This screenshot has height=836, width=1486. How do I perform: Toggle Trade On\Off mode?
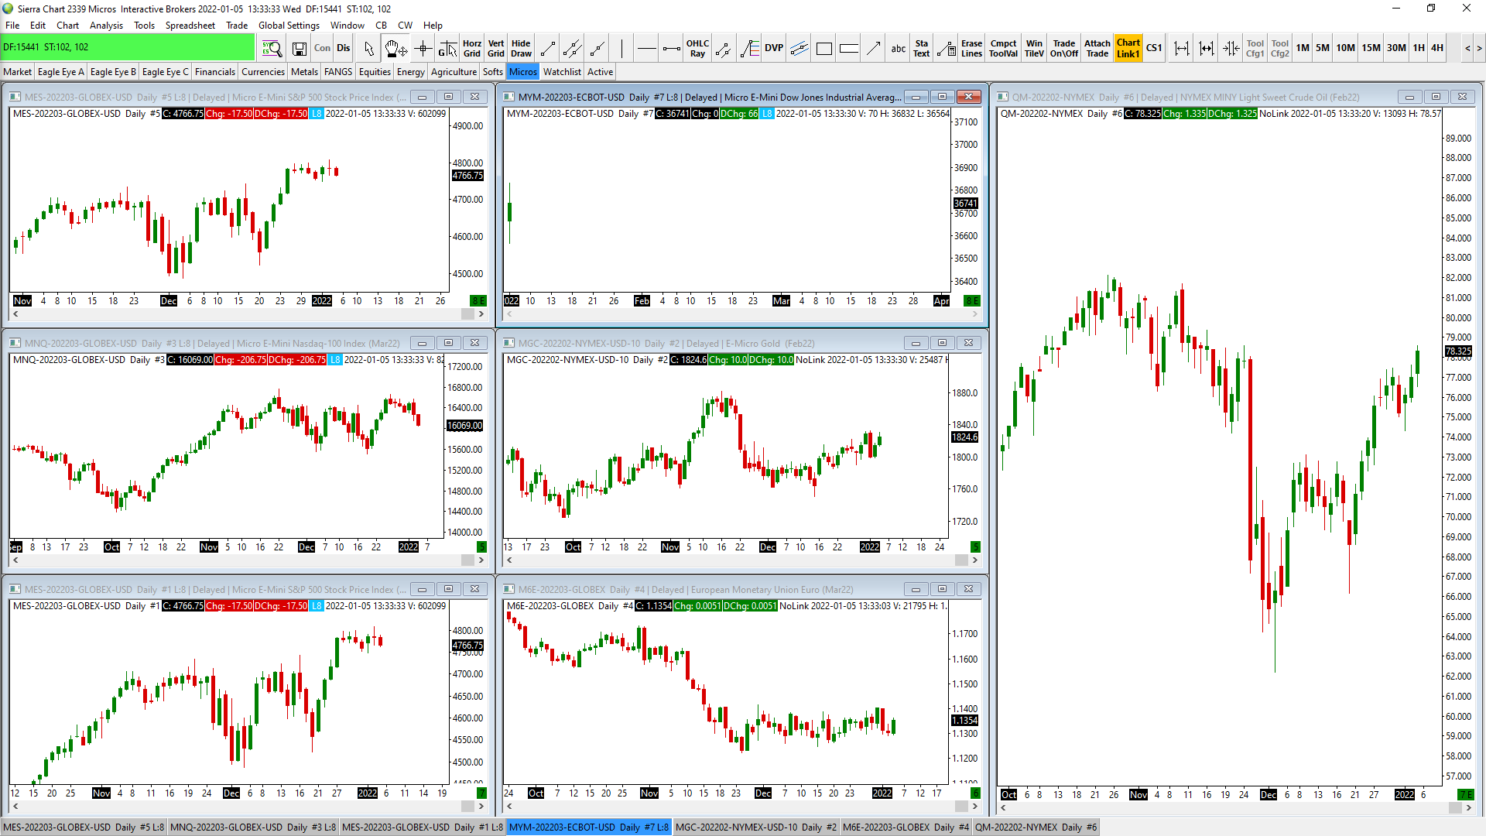tap(1063, 48)
